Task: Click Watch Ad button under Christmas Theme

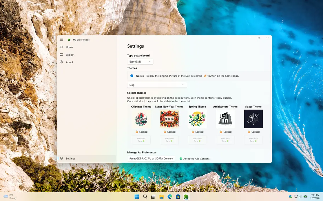Action: coord(141,140)
